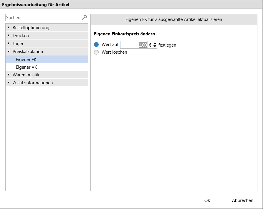Select the Eigener EK entry
The height and width of the screenshot is (209, 263).
pyautogui.click(x=47, y=60)
